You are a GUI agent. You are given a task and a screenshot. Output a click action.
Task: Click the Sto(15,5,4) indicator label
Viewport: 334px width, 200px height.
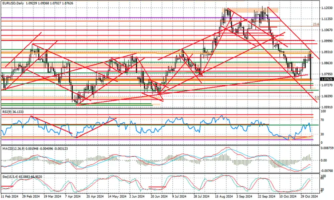tap(22, 177)
